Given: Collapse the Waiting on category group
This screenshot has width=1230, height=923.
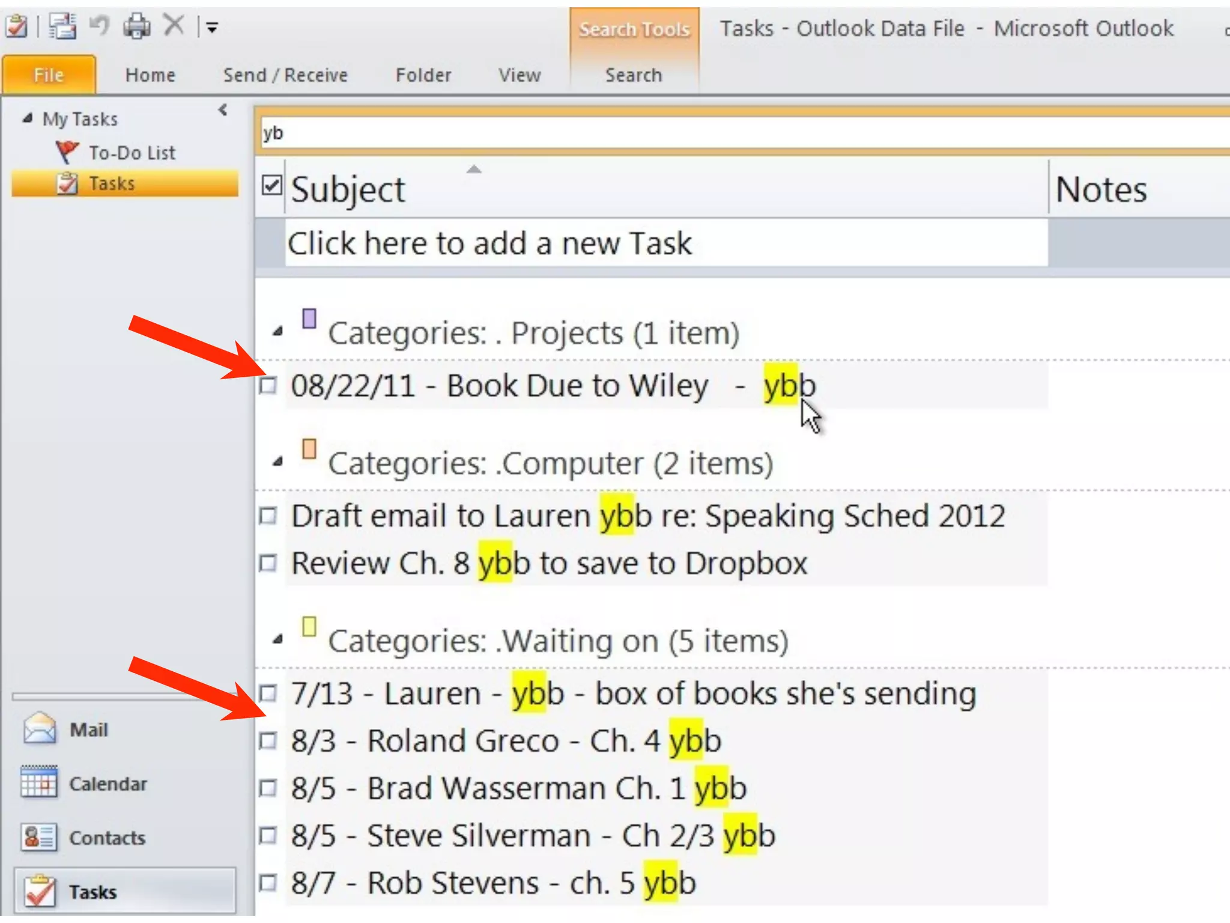Looking at the screenshot, I should pyautogui.click(x=277, y=640).
